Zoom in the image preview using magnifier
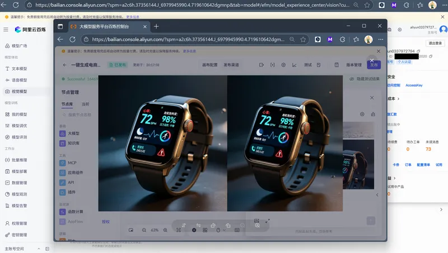 pyautogui.click(x=258, y=226)
